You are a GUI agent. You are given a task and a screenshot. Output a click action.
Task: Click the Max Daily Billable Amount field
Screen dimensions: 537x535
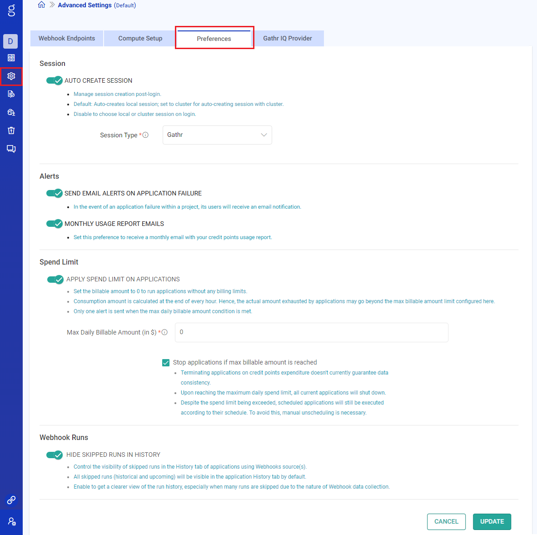click(x=311, y=332)
